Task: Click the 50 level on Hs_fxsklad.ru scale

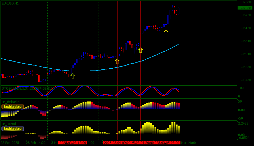Action: pos(240,101)
